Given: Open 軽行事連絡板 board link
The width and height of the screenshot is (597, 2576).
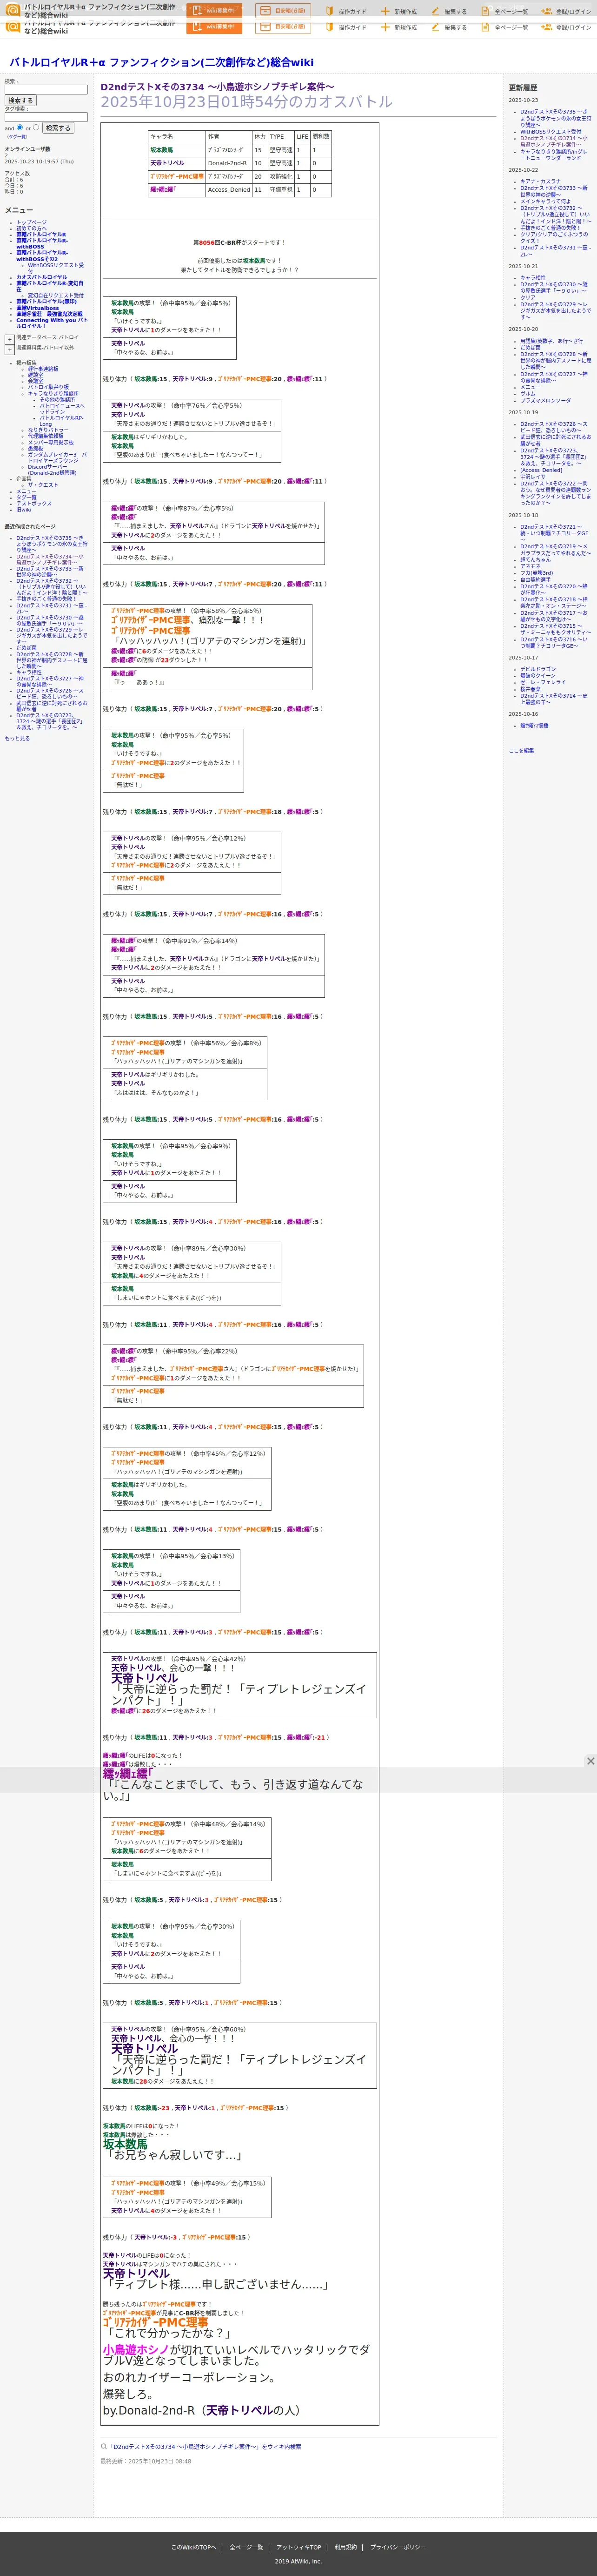Looking at the screenshot, I should [x=43, y=368].
